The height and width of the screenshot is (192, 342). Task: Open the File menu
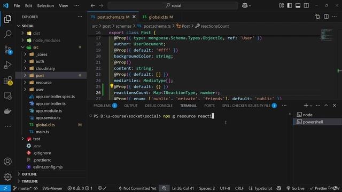click(x=17, y=6)
